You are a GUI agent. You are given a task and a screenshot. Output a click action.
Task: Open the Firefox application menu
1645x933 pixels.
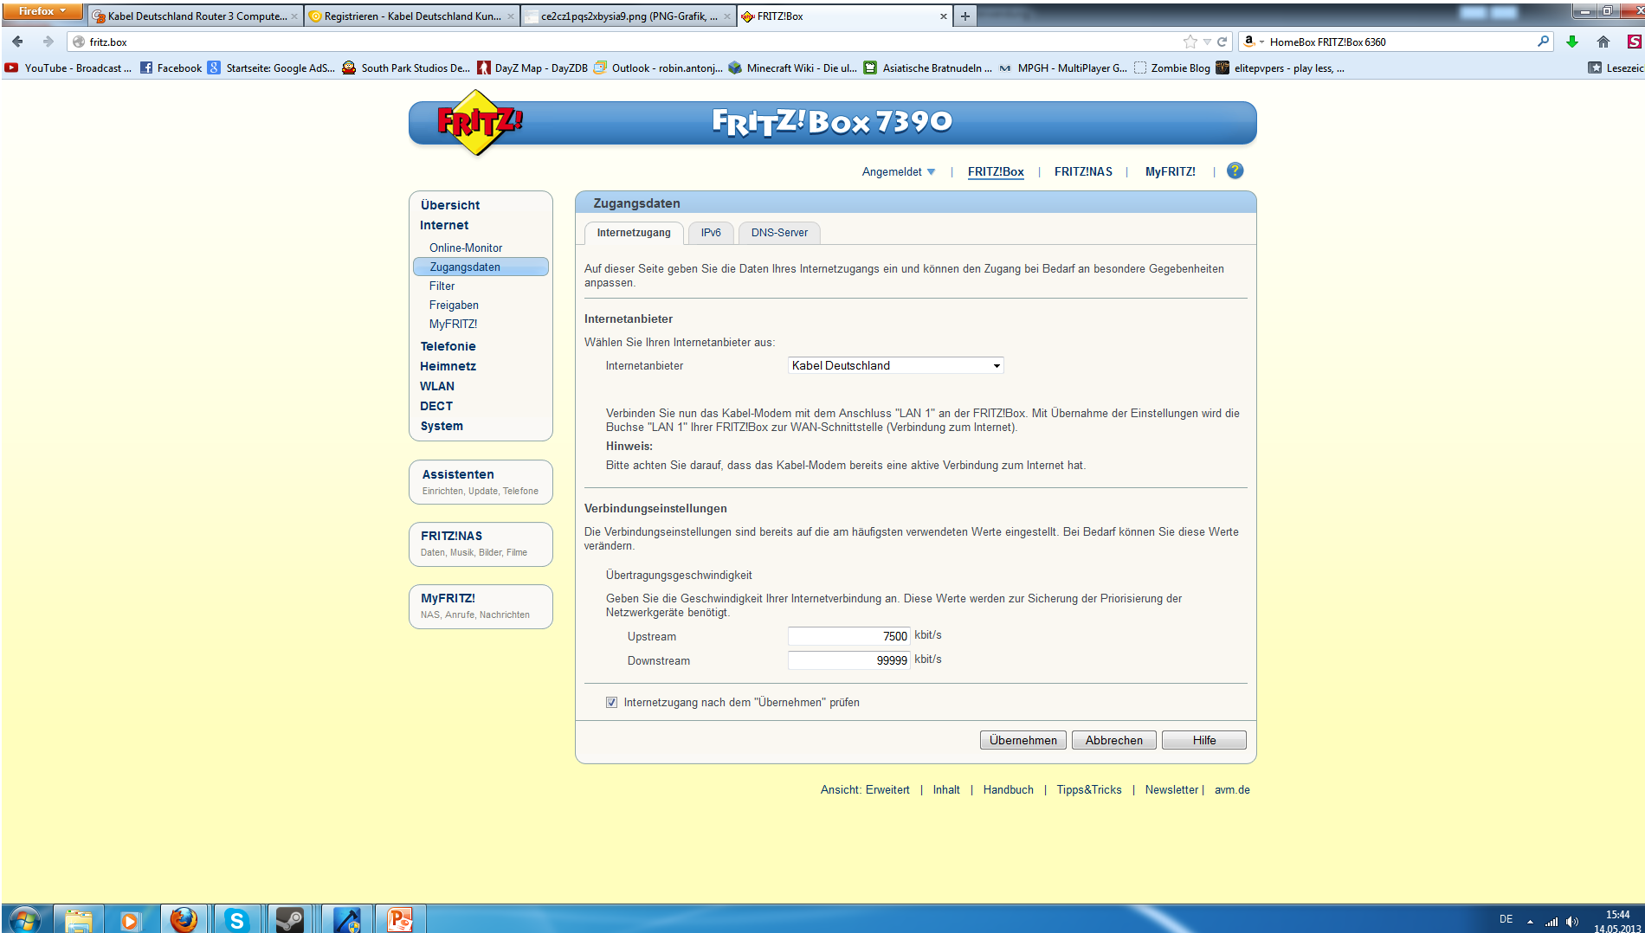42,11
